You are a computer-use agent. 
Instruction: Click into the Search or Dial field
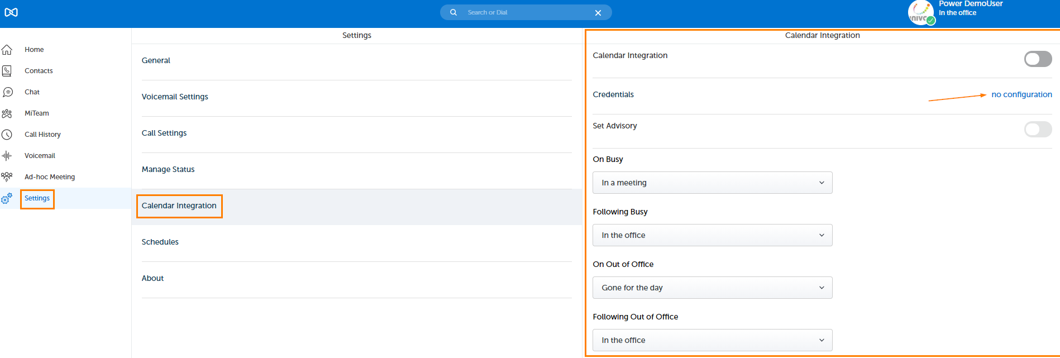click(526, 12)
